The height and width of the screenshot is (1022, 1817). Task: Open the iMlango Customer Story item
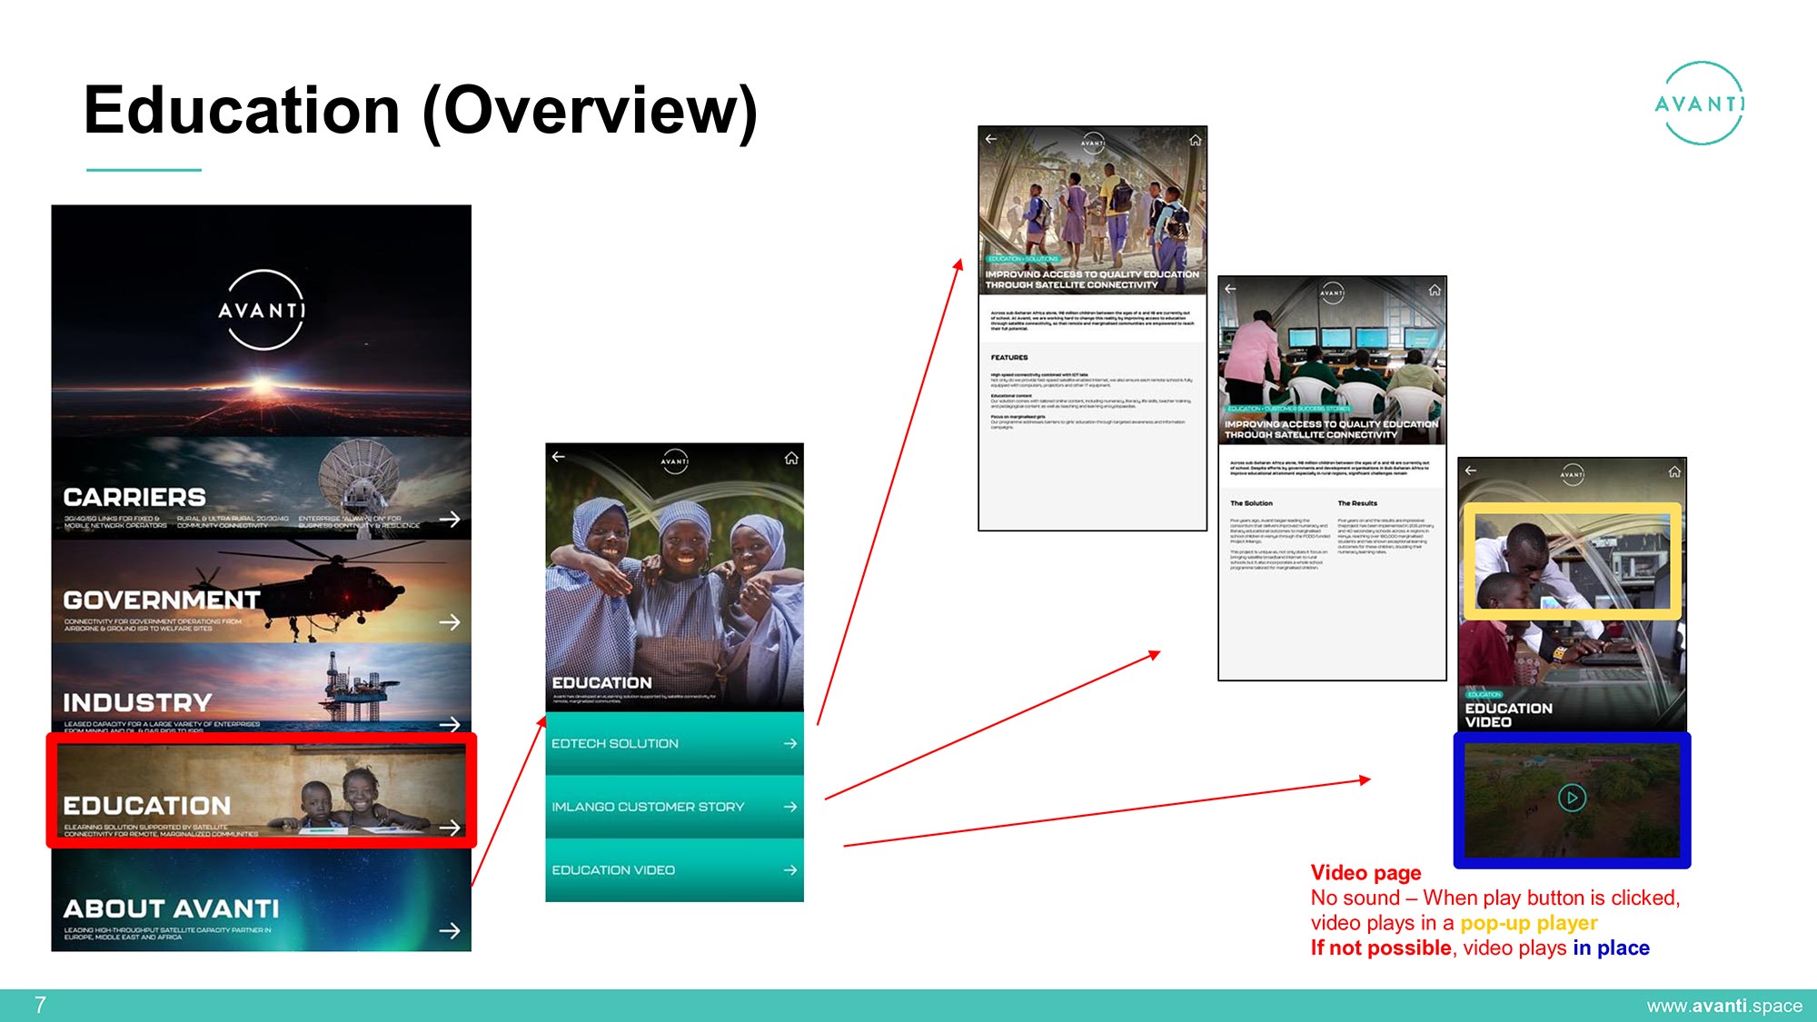[674, 807]
